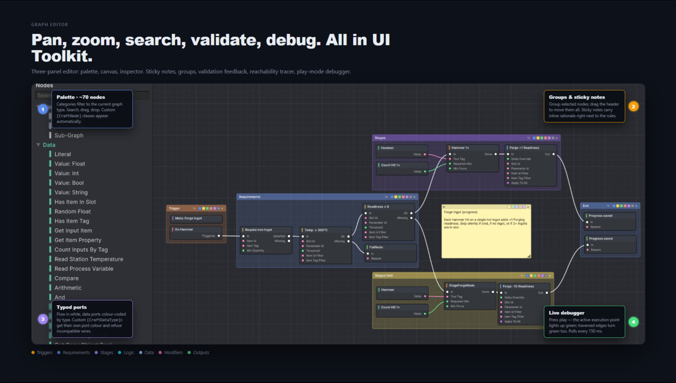
Task: Edit the Trigger group title pencil icon
Action: coord(194,208)
